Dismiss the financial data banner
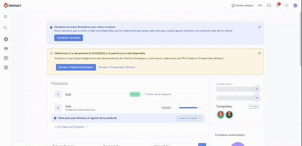This screenshot has height=146, width=302. click(259, 27)
